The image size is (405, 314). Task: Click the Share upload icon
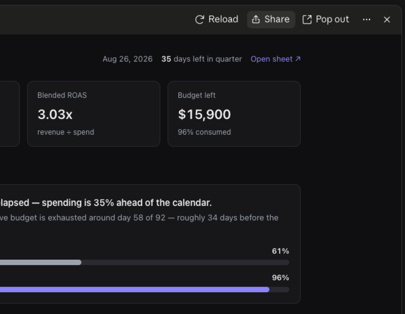pyautogui.click(x=256, y=19)
